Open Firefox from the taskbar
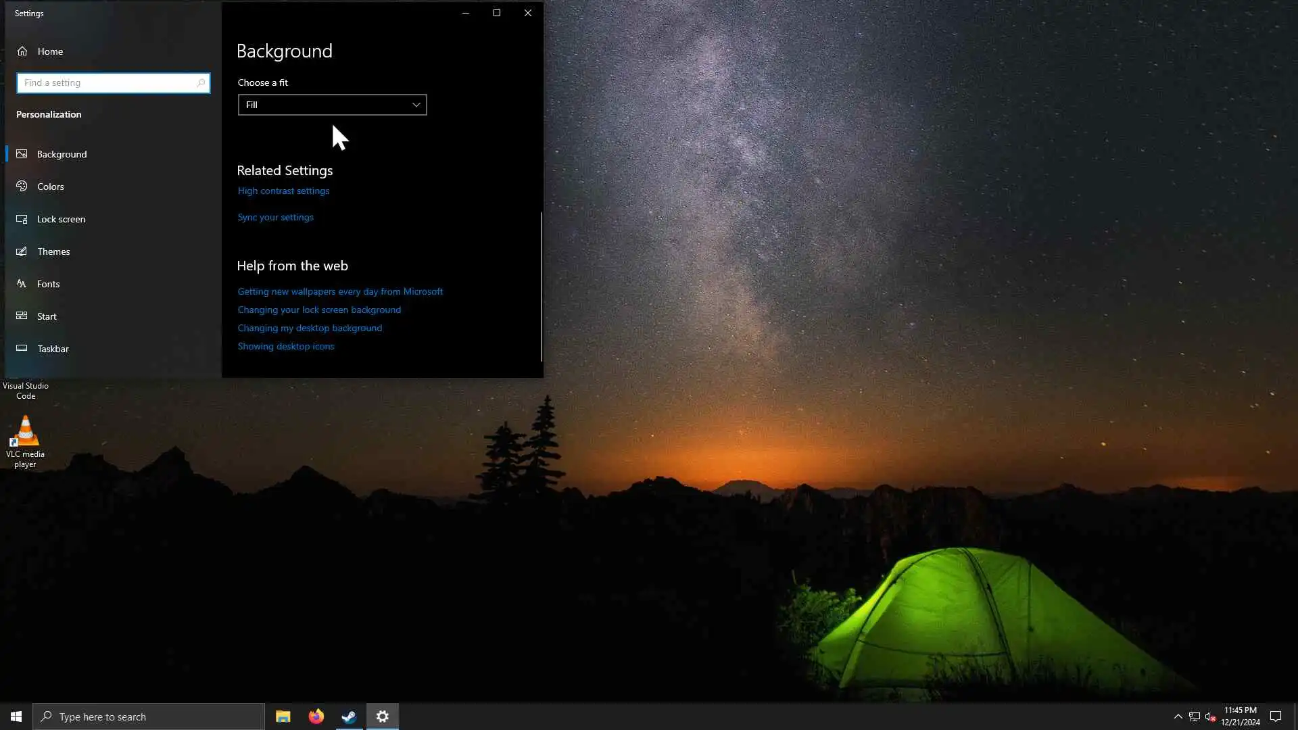The height and width of the screenshot is (730, 1298). tap(316, 716)
